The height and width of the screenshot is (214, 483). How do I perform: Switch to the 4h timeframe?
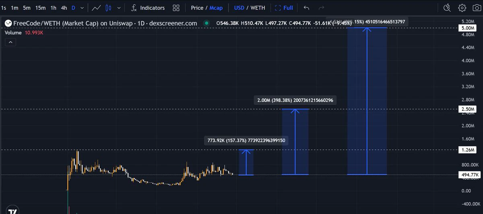(64, 8)
